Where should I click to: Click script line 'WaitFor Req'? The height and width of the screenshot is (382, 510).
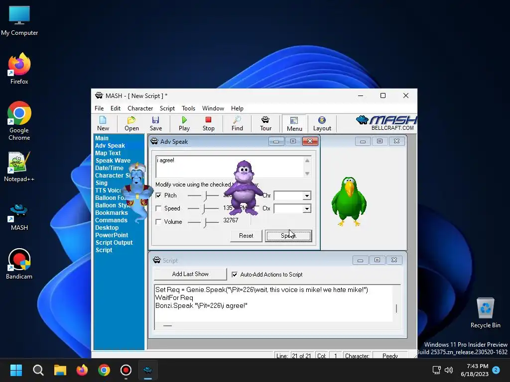pyautogui.click(x=174, y=297)
